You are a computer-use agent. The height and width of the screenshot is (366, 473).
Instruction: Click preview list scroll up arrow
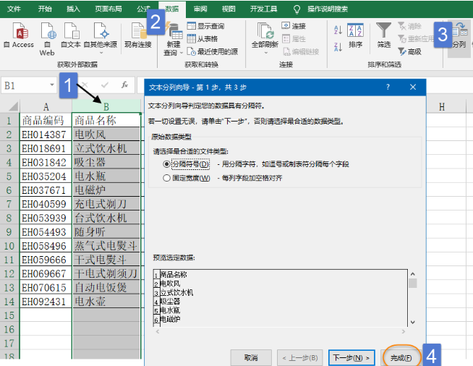pyautogui.click(x=413, y=274)
